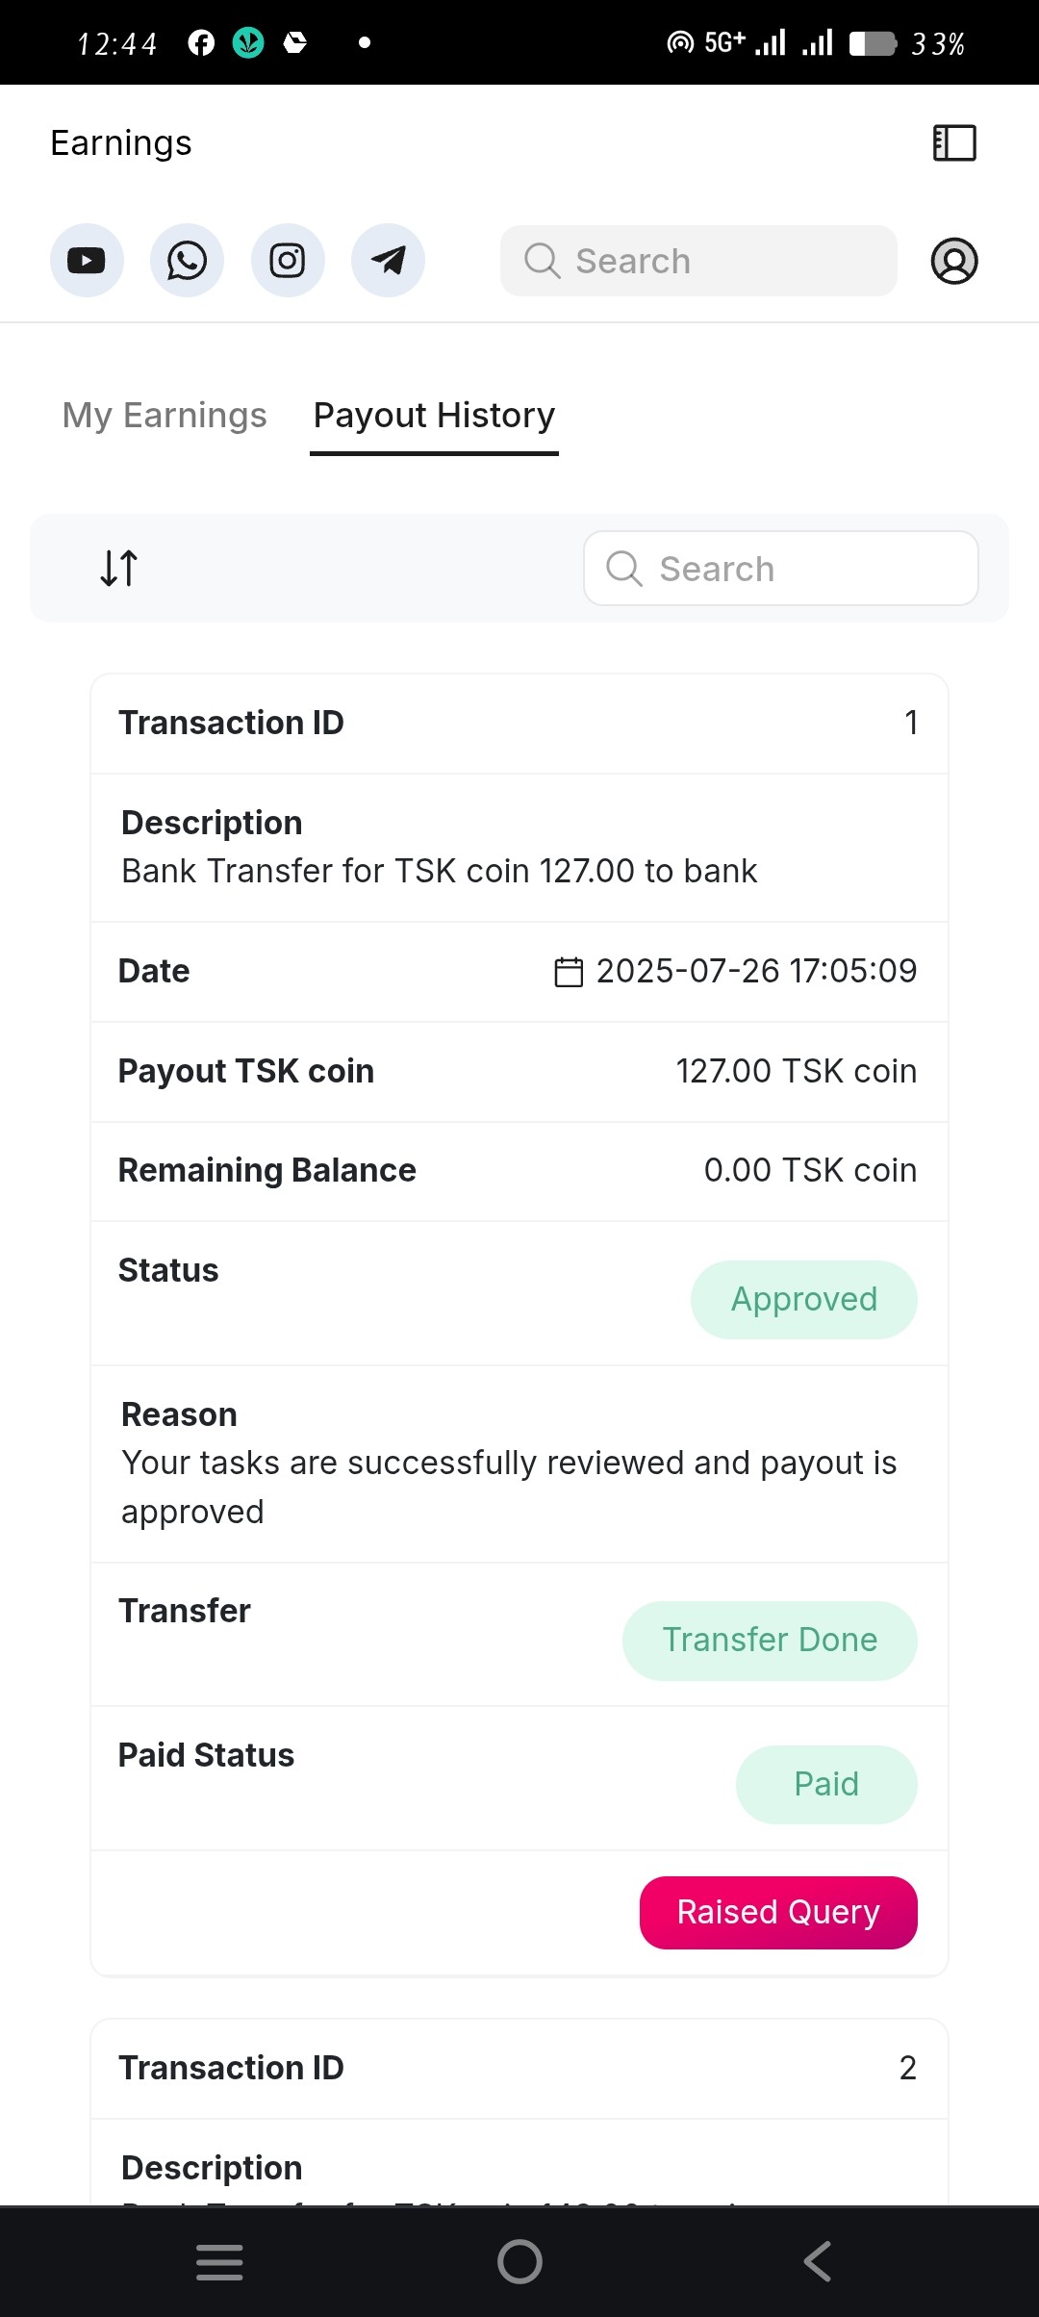The width and height of the screenshot is (1039, 2317).
Task: Open the user profile icon
Action: [x=954, y=261]
